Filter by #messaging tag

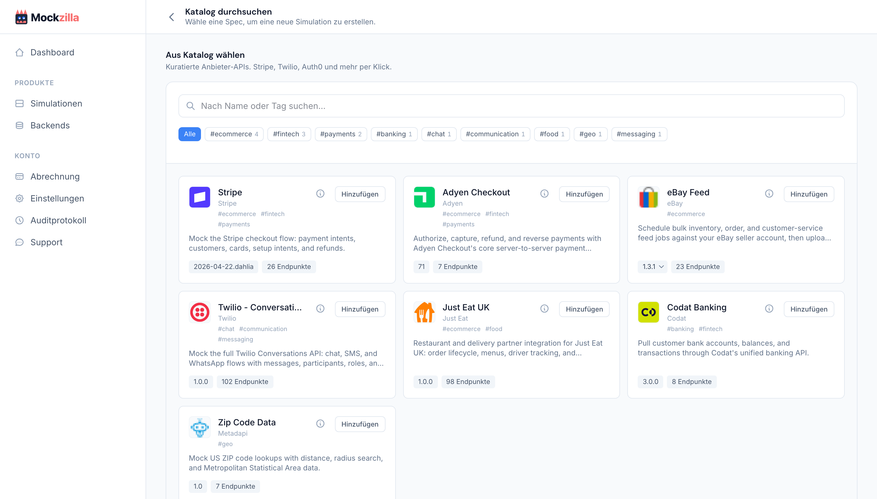pyautogui.click(x=639, y=134)
